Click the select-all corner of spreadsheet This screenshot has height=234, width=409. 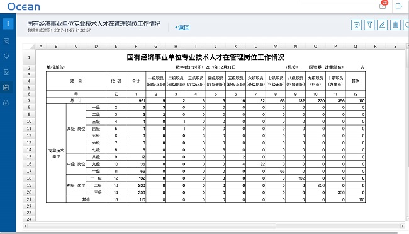(29, 46)
